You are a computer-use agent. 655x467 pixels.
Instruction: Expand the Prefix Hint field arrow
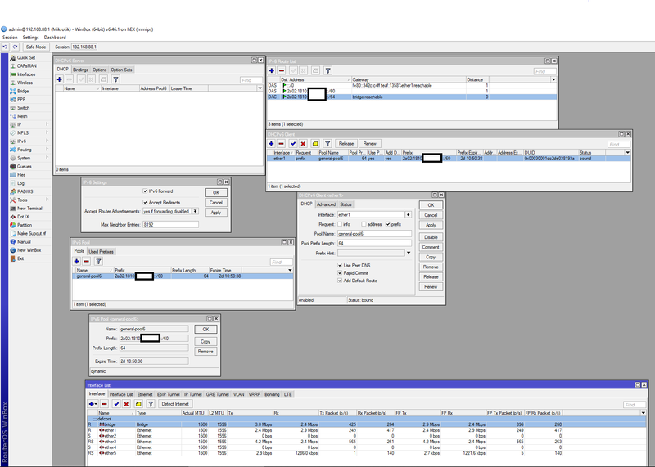pyautogui.click(x=408, y=253)
